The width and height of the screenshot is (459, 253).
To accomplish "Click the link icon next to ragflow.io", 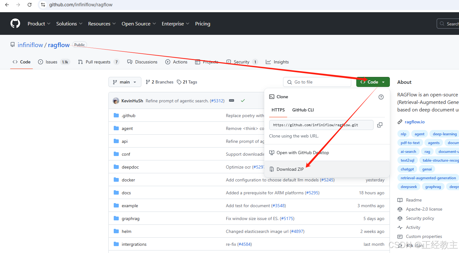I will (x=400, y=122).
